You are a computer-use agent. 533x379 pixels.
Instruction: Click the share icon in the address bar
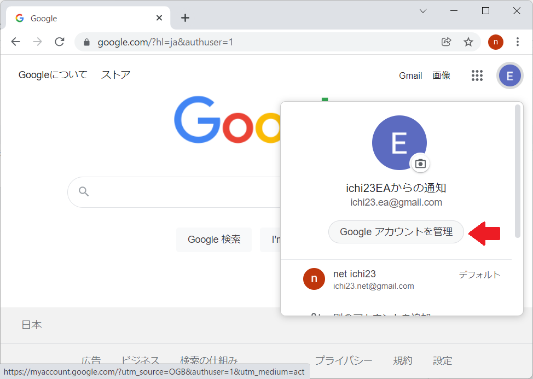click(446, 42)
